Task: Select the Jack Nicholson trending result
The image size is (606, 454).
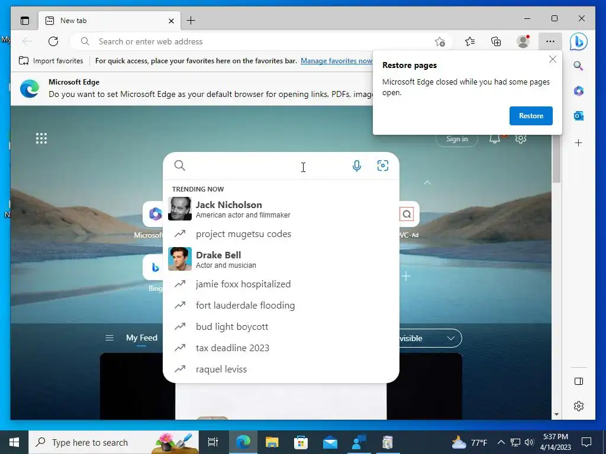Action: 281,209
